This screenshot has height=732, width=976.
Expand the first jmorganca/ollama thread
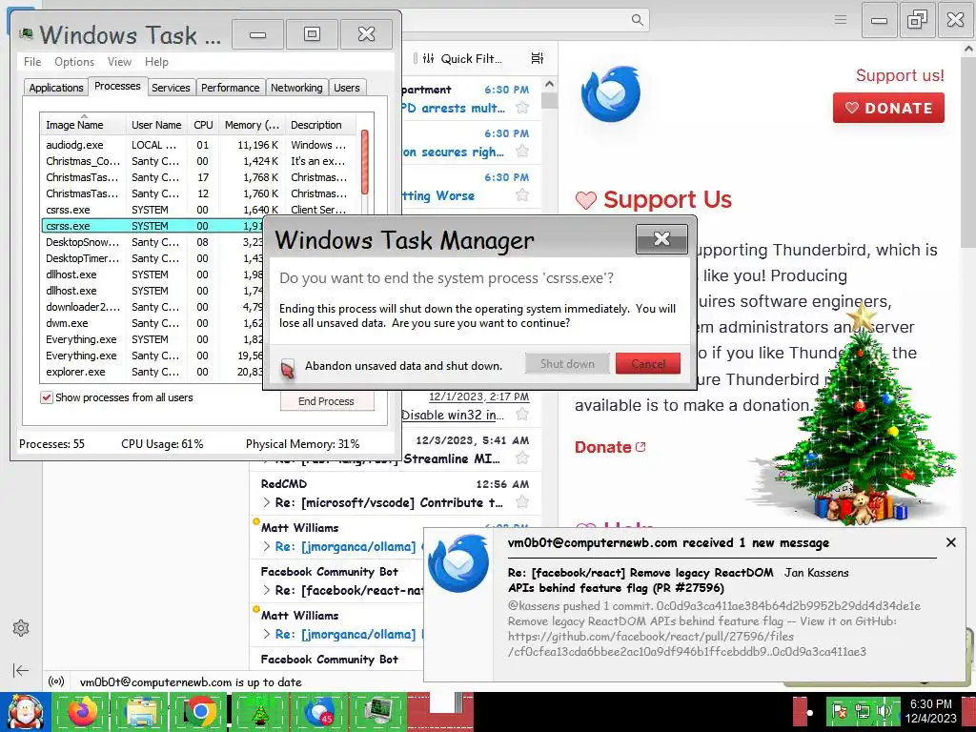267,546
